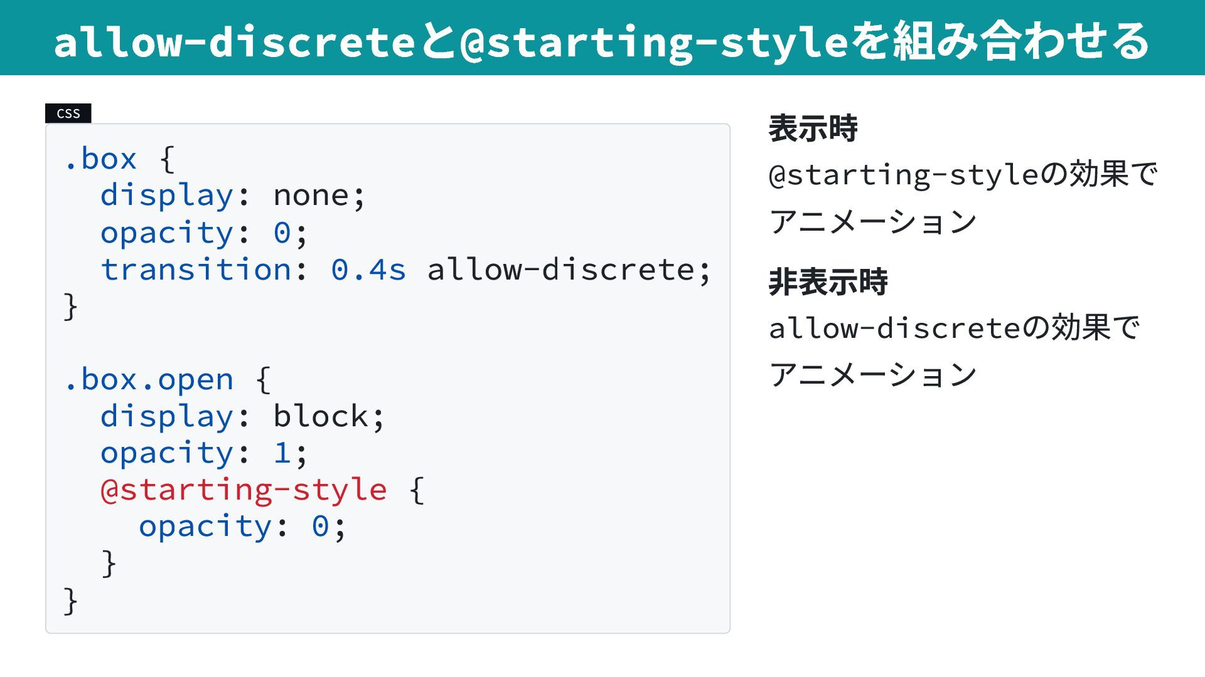1205x677 pixels.
Task: Click the 0.4s duration value
Action: 368,270
